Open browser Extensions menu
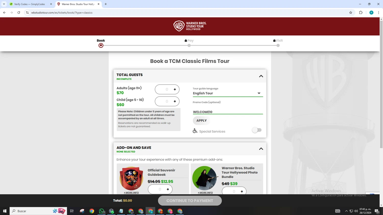This screenshot has height=215, width=383. 361,12
